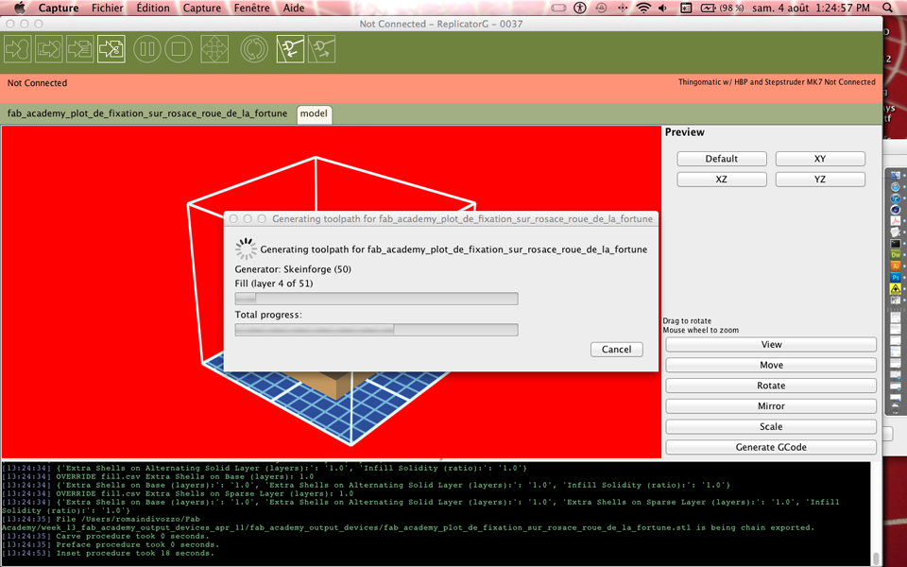Click the spinning activity indicator in dialog
This screenshot has width=907, height=567.
coord(246,249)
